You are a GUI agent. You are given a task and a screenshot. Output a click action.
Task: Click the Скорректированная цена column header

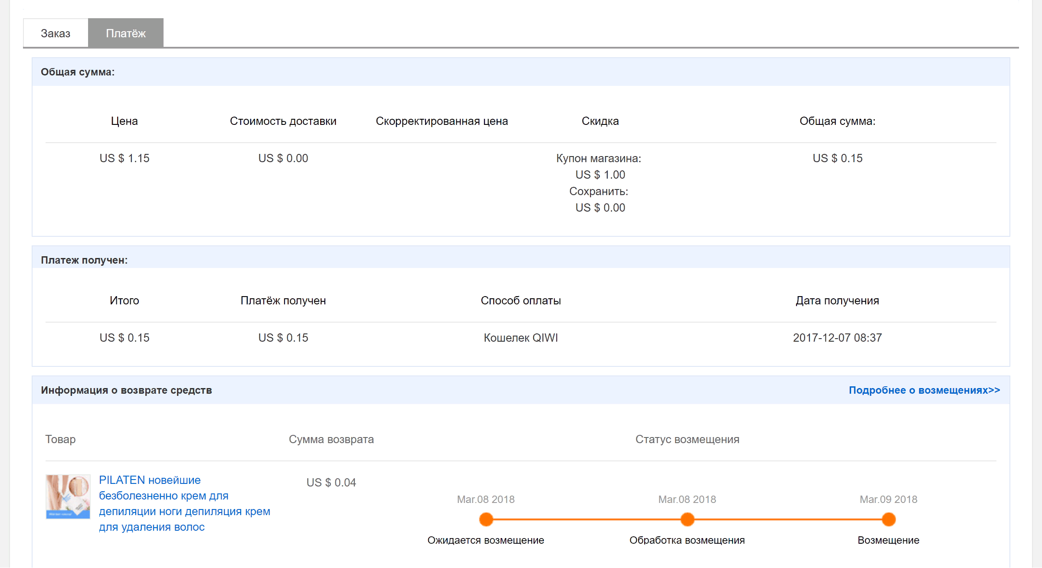tap(442, 121)
